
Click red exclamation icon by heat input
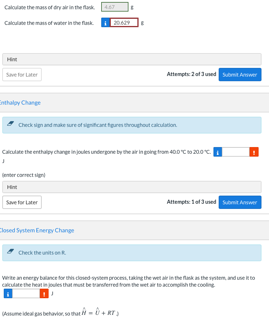pos(44,293)
